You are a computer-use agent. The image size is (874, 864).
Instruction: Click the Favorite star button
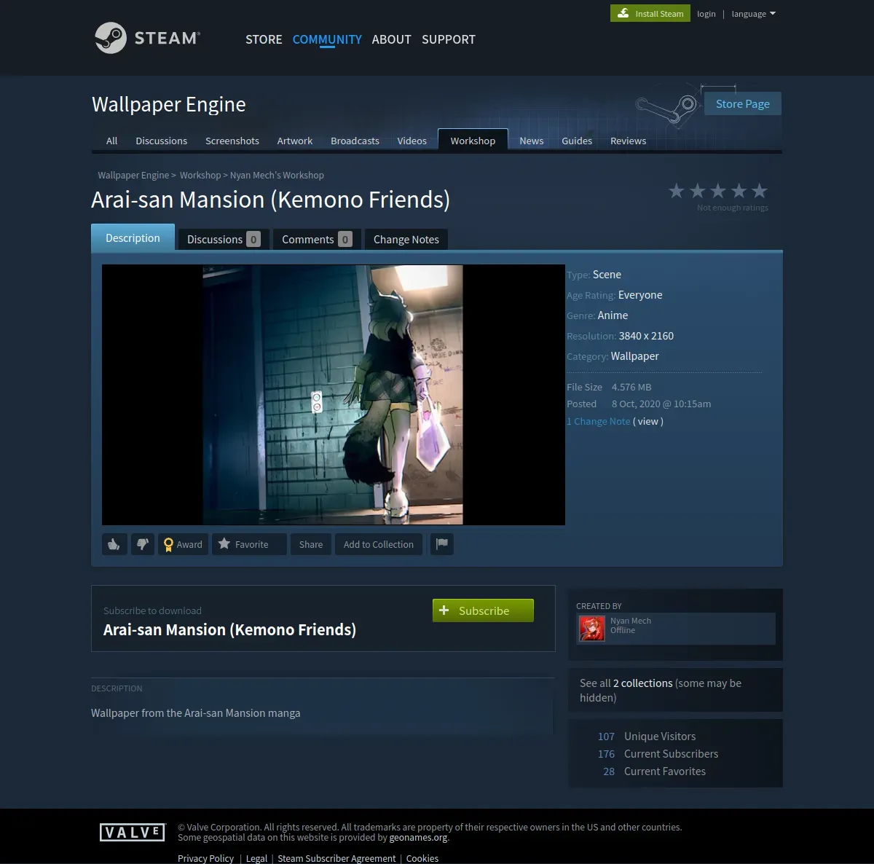coord(249,544)
